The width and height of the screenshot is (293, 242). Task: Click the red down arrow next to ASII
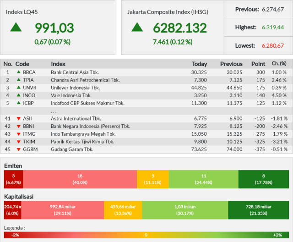pos(19,119)
